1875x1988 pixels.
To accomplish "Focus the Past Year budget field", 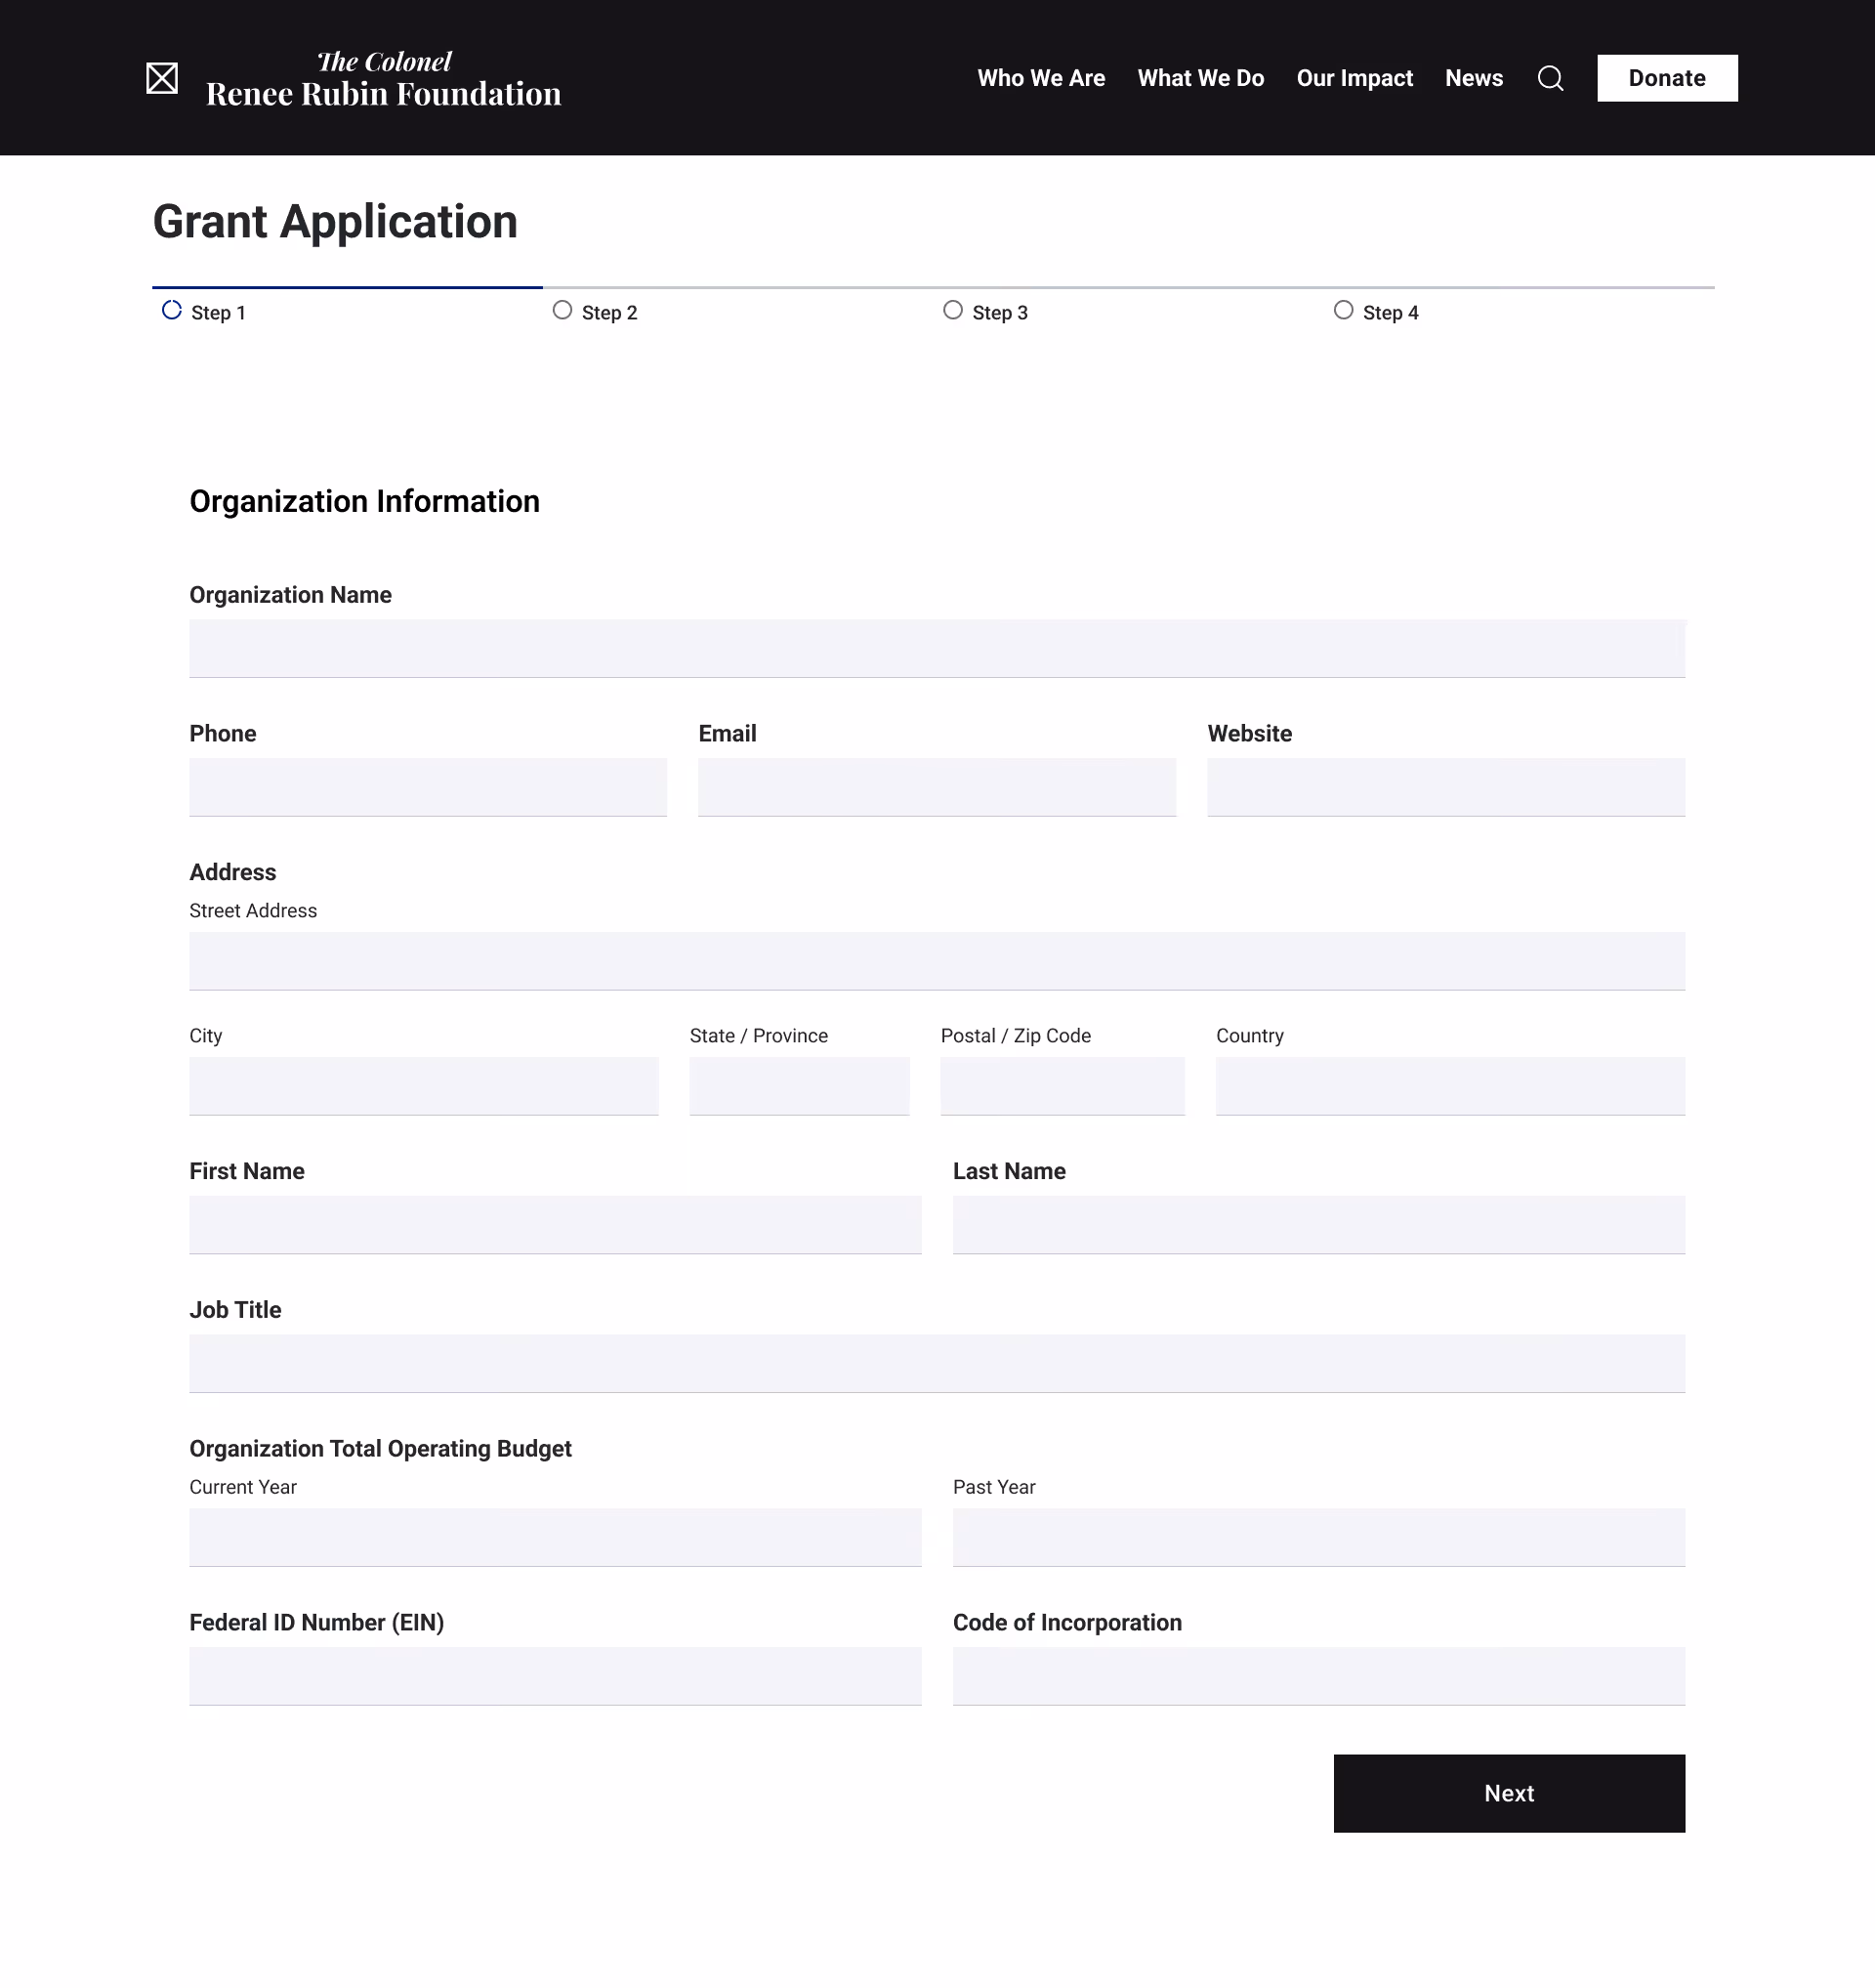I will point(1319,1538).
